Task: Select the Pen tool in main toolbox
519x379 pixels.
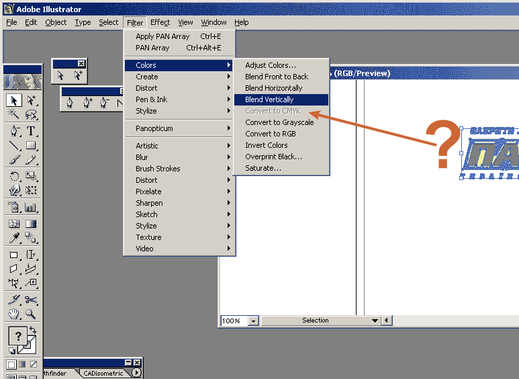Action: (14, 131)
